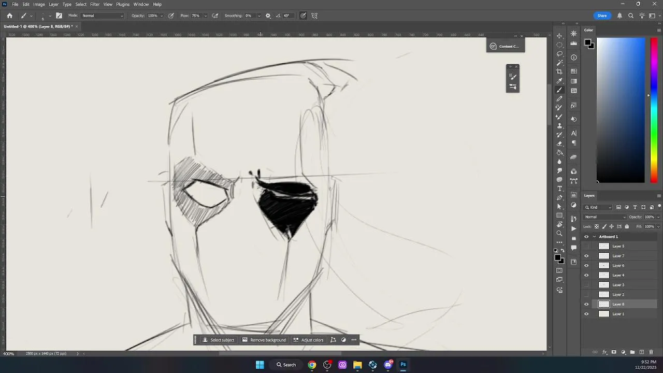Select the Pencil tool

[559, 98]
